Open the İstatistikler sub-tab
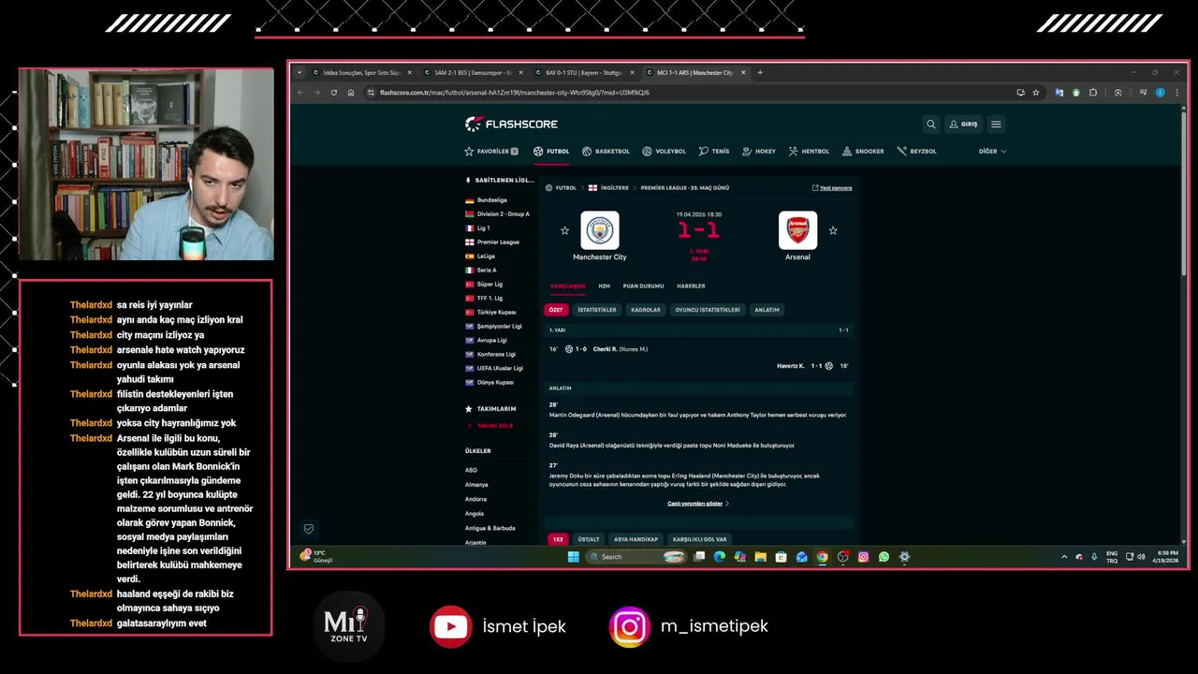Viewport: 1198px width, 674px height. tap(597, 310)
